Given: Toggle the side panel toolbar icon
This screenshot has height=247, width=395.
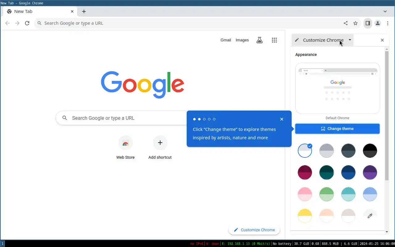Looking at the screenshot, I should pos(368,23).
